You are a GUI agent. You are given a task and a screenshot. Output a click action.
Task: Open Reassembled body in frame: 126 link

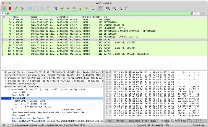(x=30, y=118)
